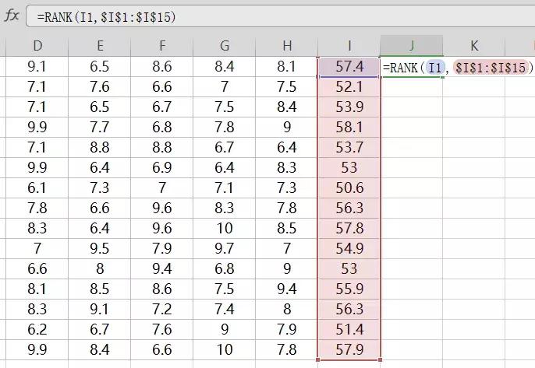Click 8.8 in column E of 53.7 row
This screenshot has width=535, height=368.
(100, 147)
